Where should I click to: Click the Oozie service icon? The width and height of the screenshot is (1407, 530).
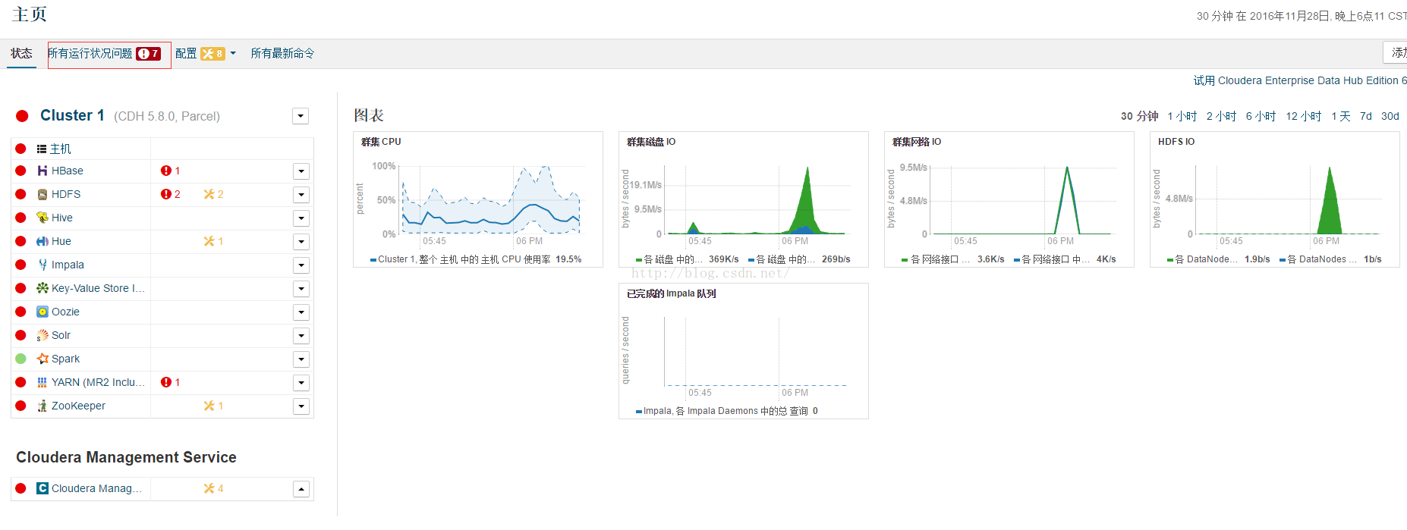[42, 312]
